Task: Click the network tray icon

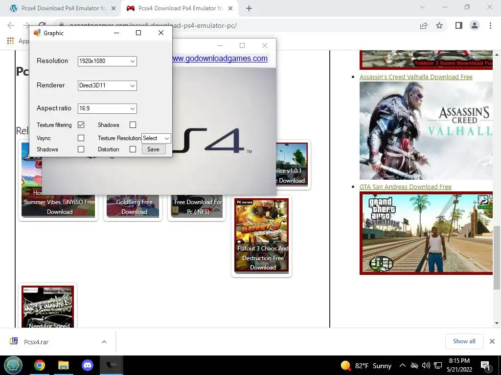Action: click(438, 365)
